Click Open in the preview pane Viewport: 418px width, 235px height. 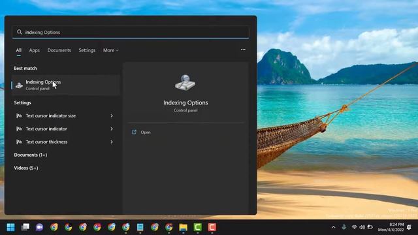(x=146, y=132)
